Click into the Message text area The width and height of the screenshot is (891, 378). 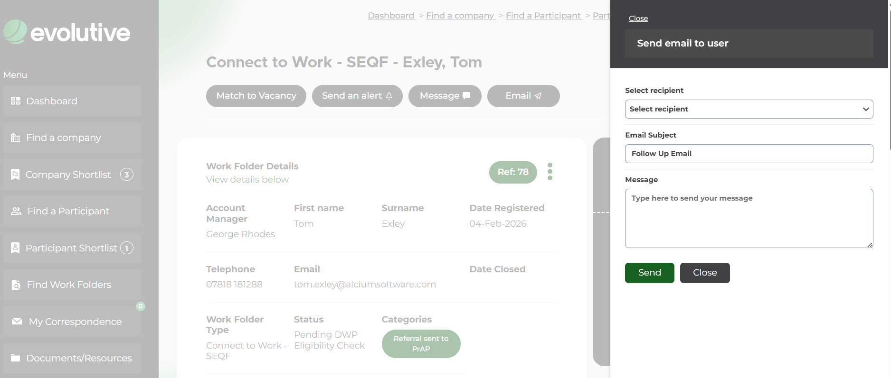(x=749, y=218)
